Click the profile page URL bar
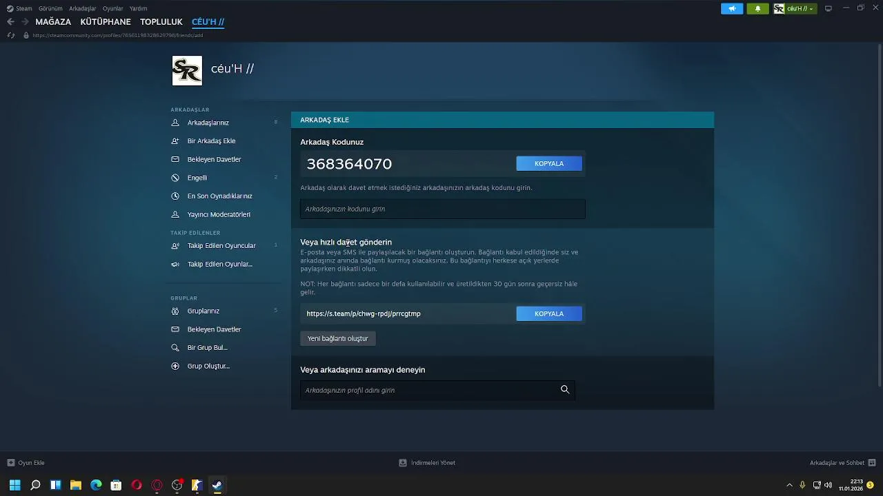883x496 pixels. (117, 35)
